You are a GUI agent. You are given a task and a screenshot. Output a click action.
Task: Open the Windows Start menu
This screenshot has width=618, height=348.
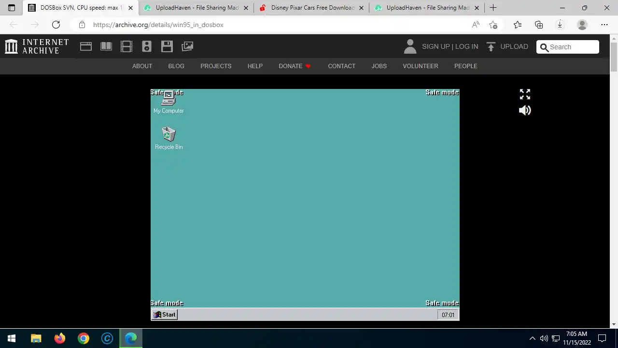12,338
